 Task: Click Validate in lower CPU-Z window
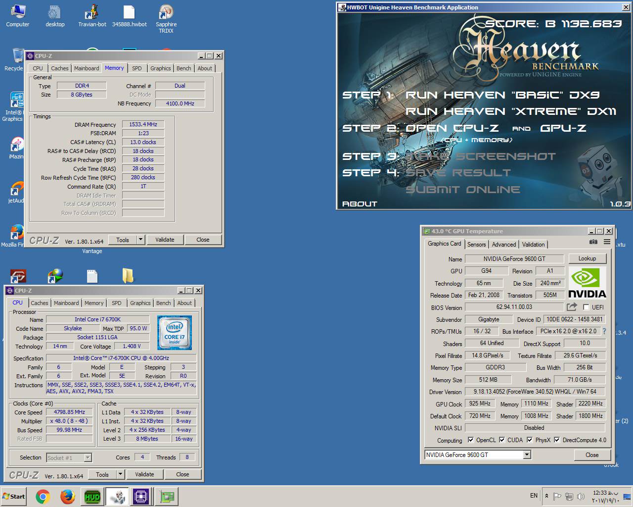(144, 474)
